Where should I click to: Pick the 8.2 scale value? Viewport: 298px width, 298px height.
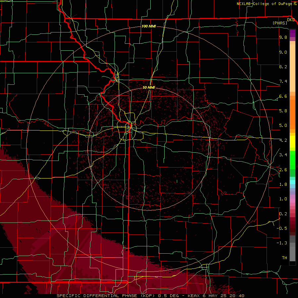click(x=283, y=67)
